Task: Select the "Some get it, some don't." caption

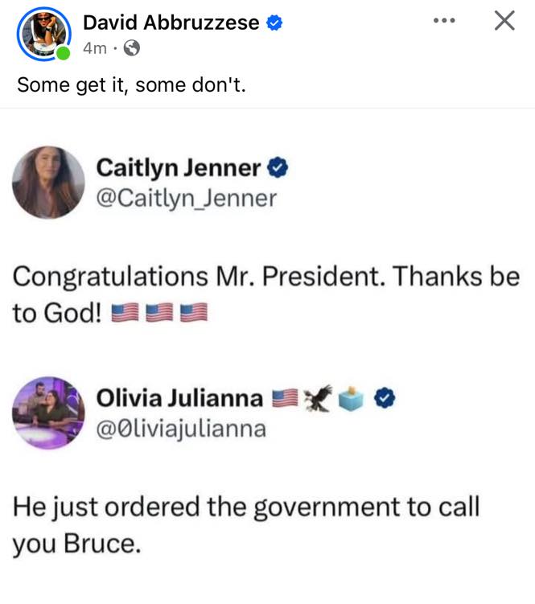Action: tap(131, 84)
